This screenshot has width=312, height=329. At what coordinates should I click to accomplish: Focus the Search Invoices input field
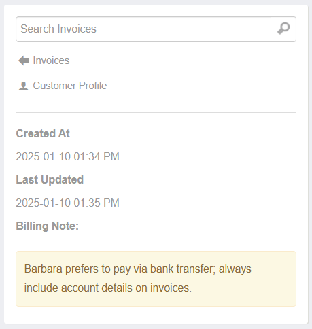coord(143,29)
